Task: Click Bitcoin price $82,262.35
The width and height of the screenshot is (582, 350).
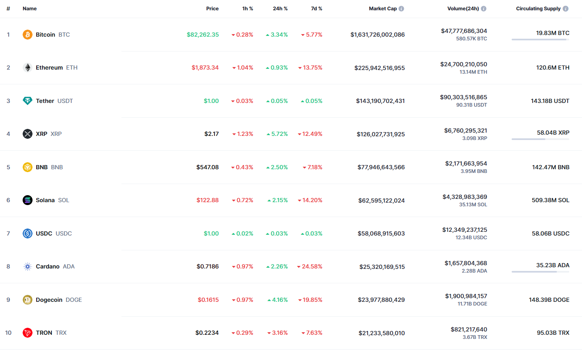Action: 203,35
